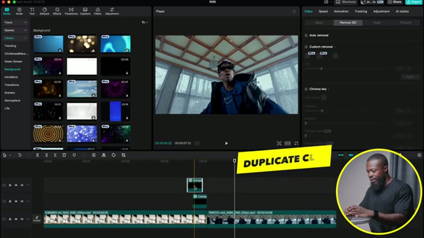Switch to the Animation tab
This screenshot has width=424, height=238.
point(341,11)
